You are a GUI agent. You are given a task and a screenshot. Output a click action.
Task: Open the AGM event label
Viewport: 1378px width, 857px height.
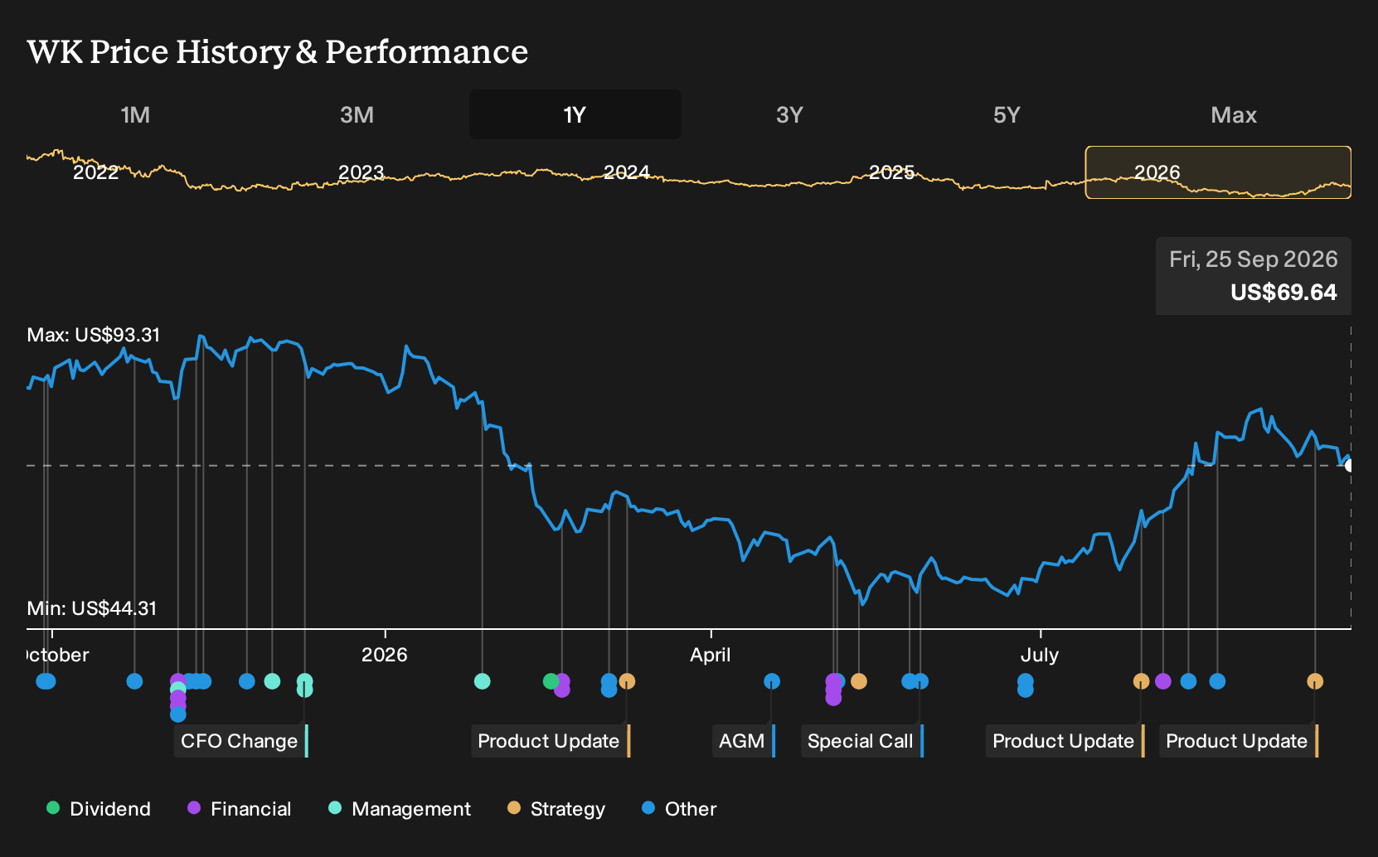click(x=744, y=741)
